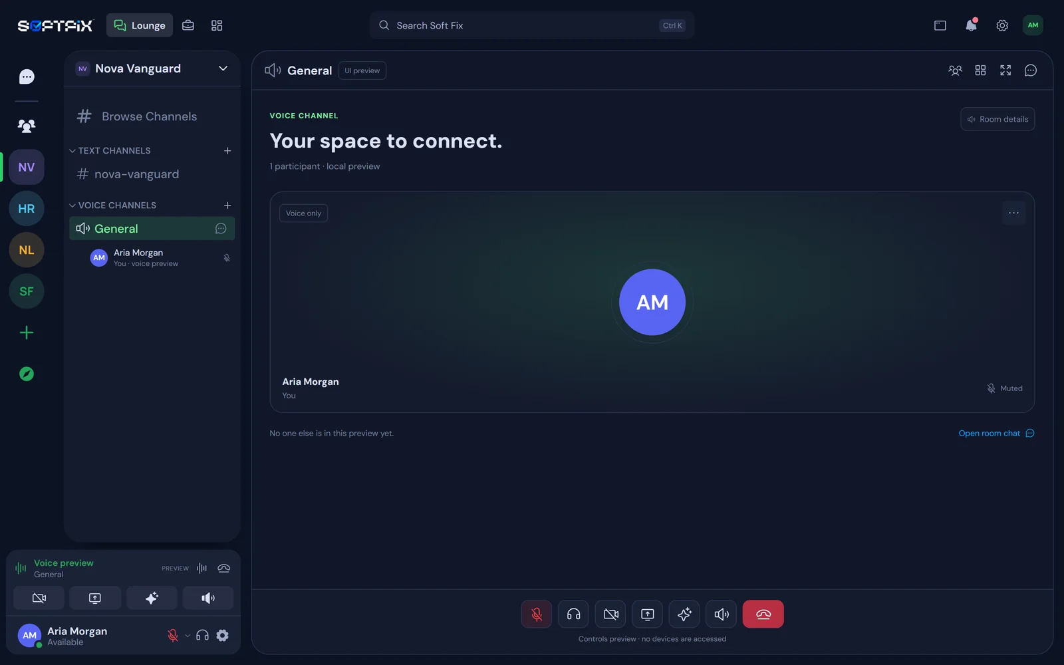Leave call with red hang-up button

[763, 614]
